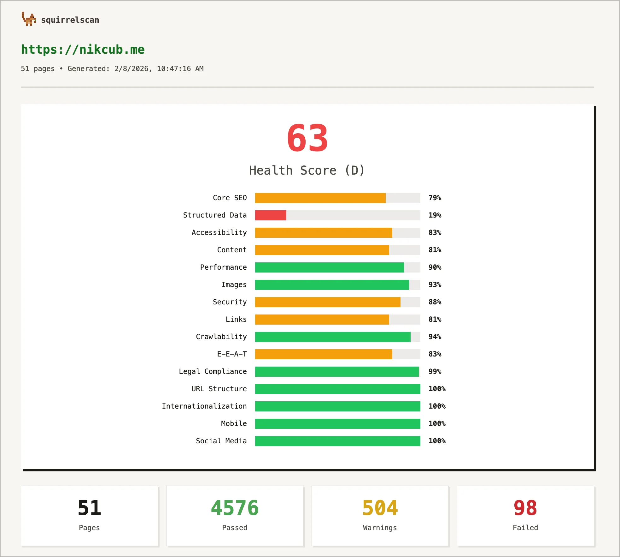
Task: Click the squirrelscan brand name text
Action: (70, 20)
